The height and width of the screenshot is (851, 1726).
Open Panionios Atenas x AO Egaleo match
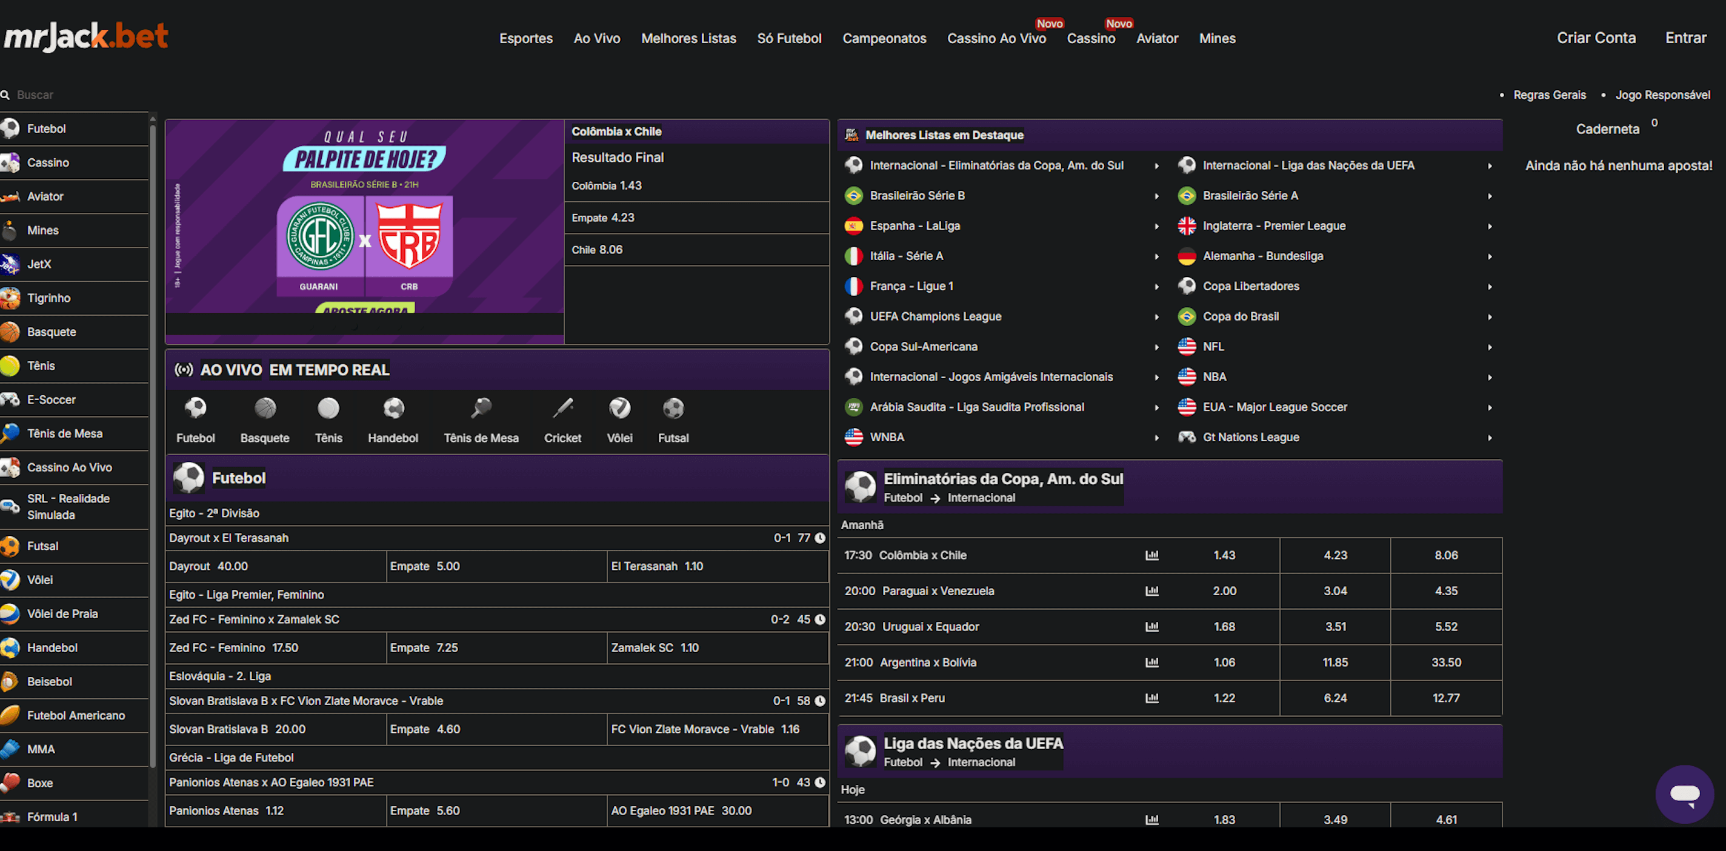click(496, 783)
